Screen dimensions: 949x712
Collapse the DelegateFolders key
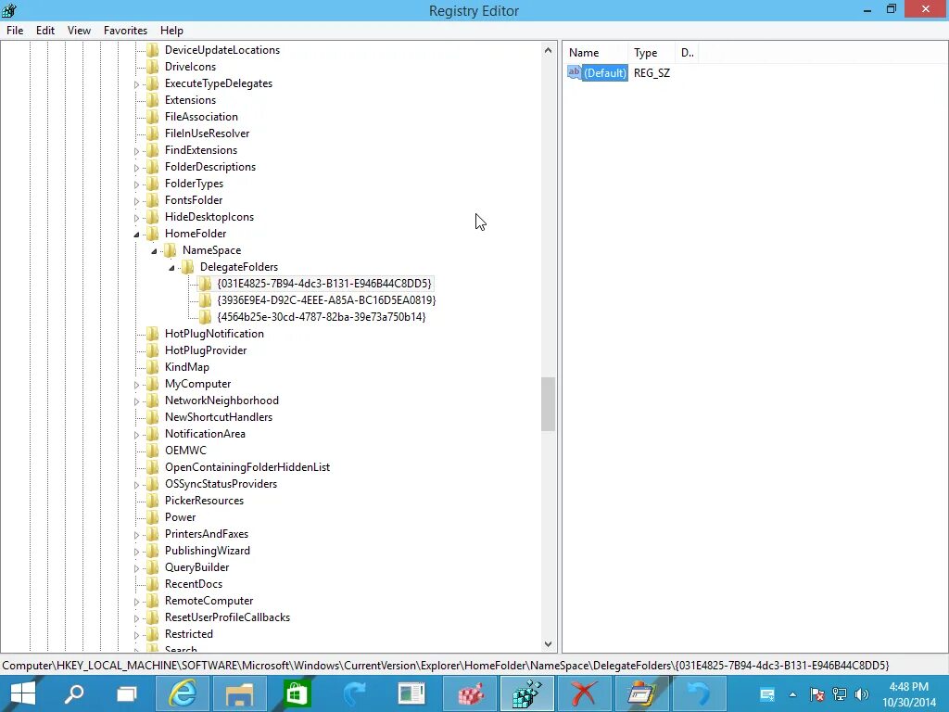point(171,268)
